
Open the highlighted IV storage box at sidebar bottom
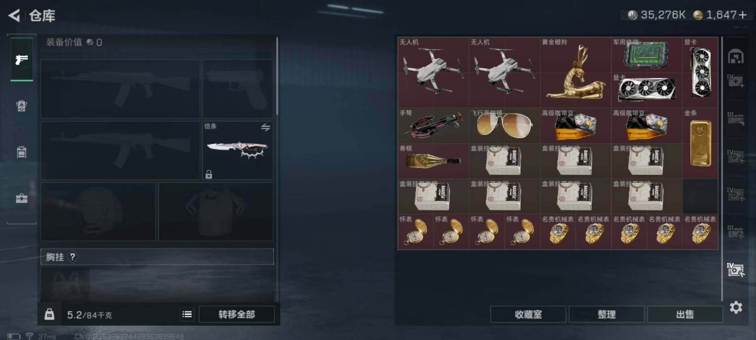click(736, 270)
